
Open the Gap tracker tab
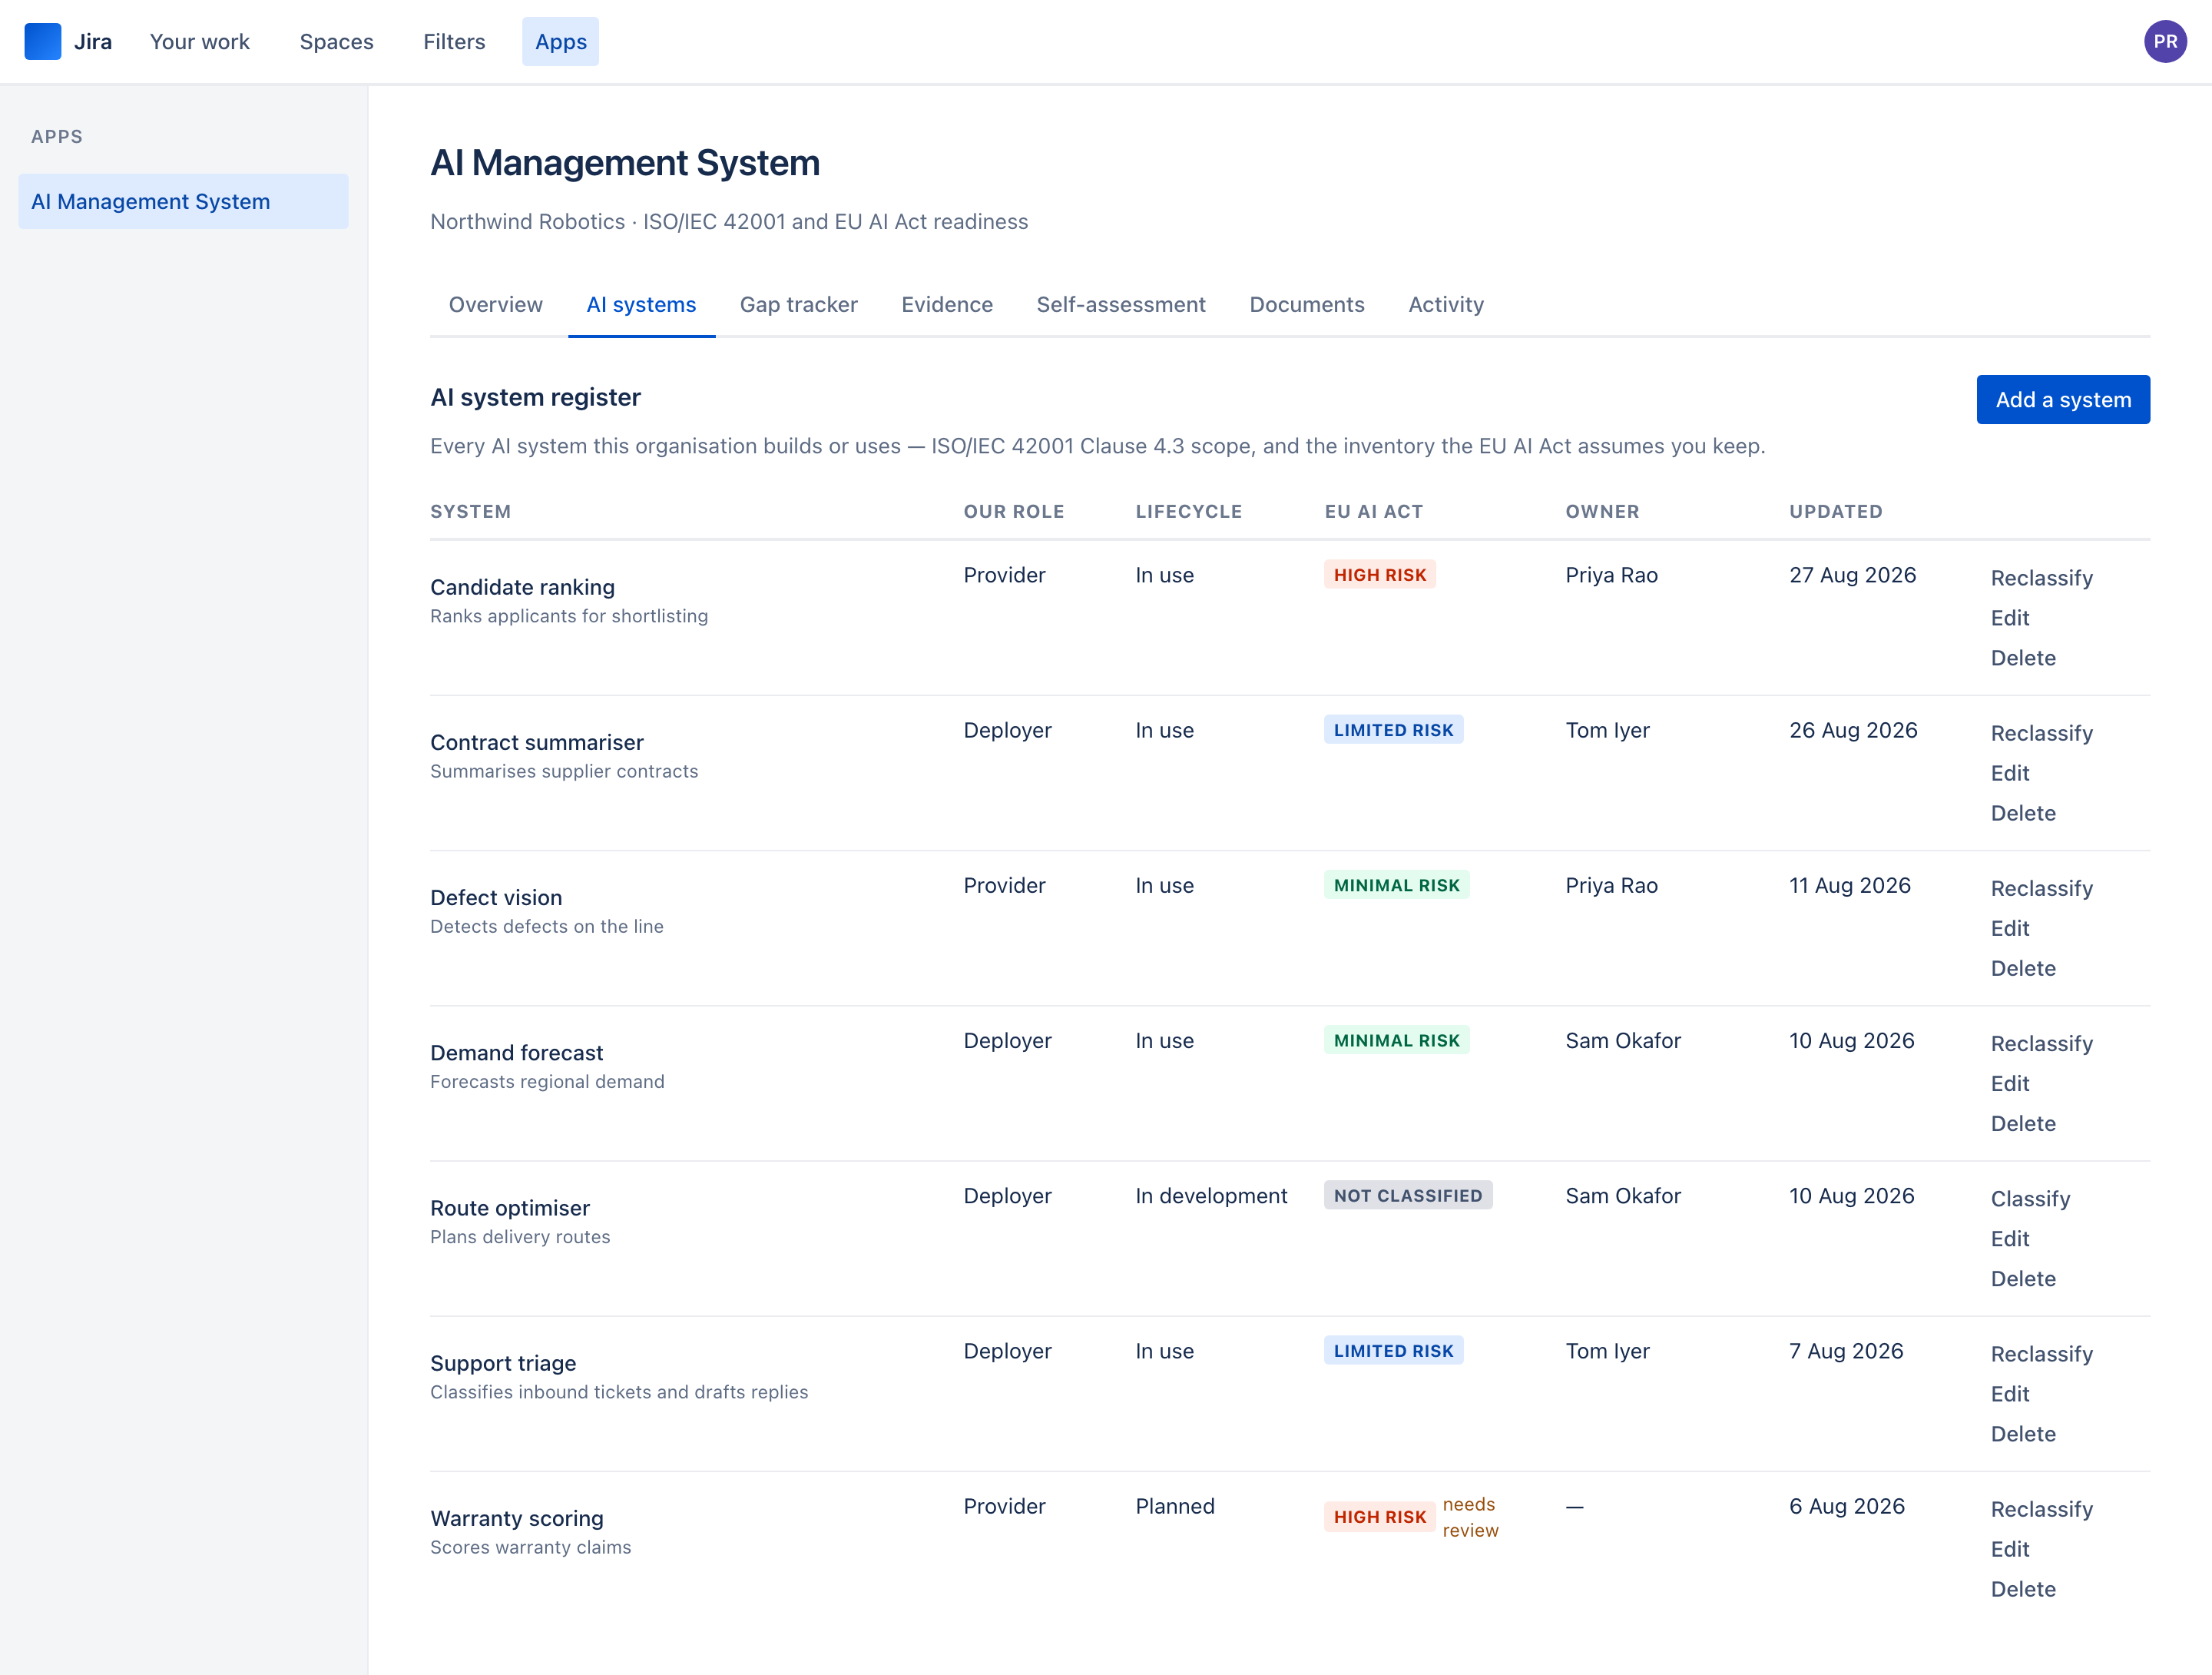point(798,305)
